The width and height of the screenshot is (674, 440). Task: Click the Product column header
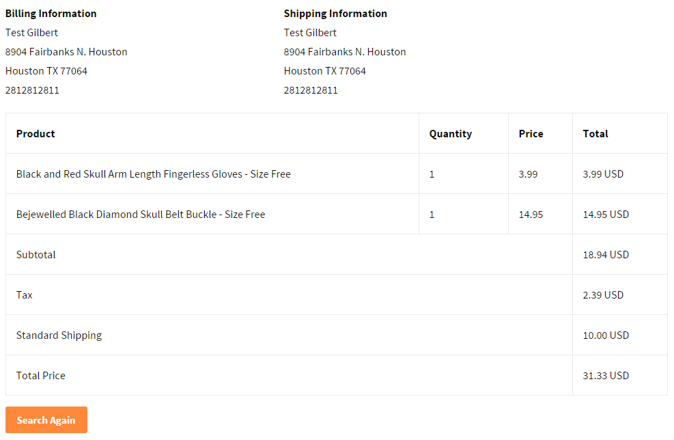tap(36, 134)
